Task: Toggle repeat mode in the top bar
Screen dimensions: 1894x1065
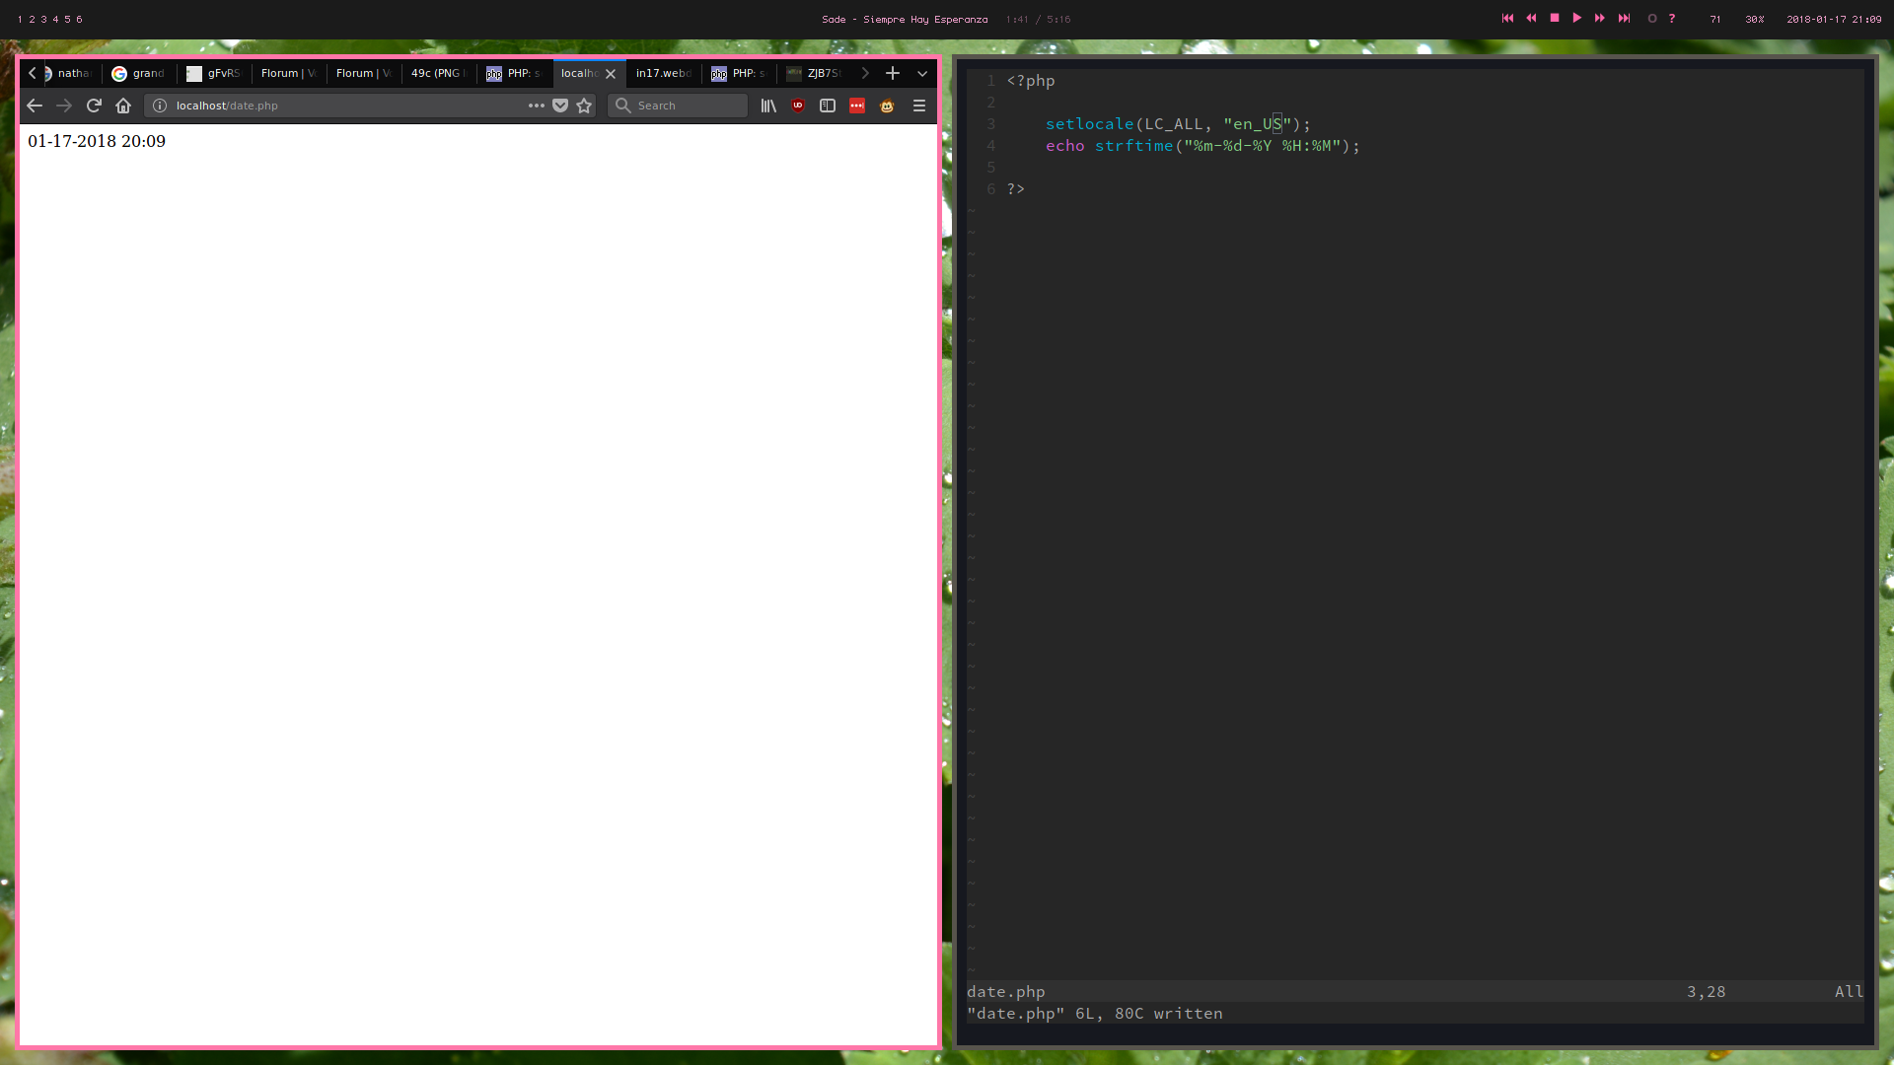Action: (1652, 19)
